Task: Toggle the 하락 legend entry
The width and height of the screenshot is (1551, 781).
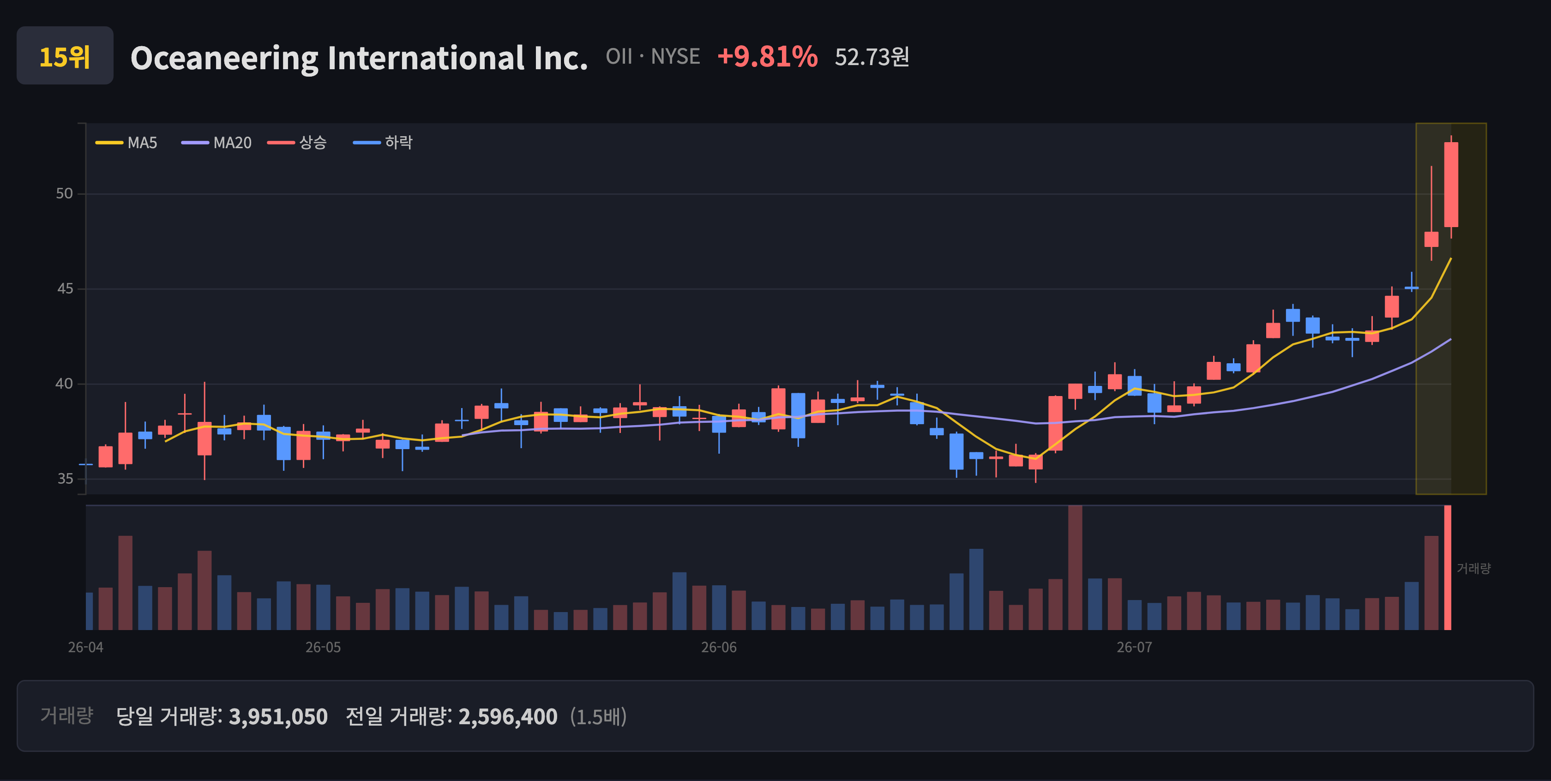Action: pos(383,143)
